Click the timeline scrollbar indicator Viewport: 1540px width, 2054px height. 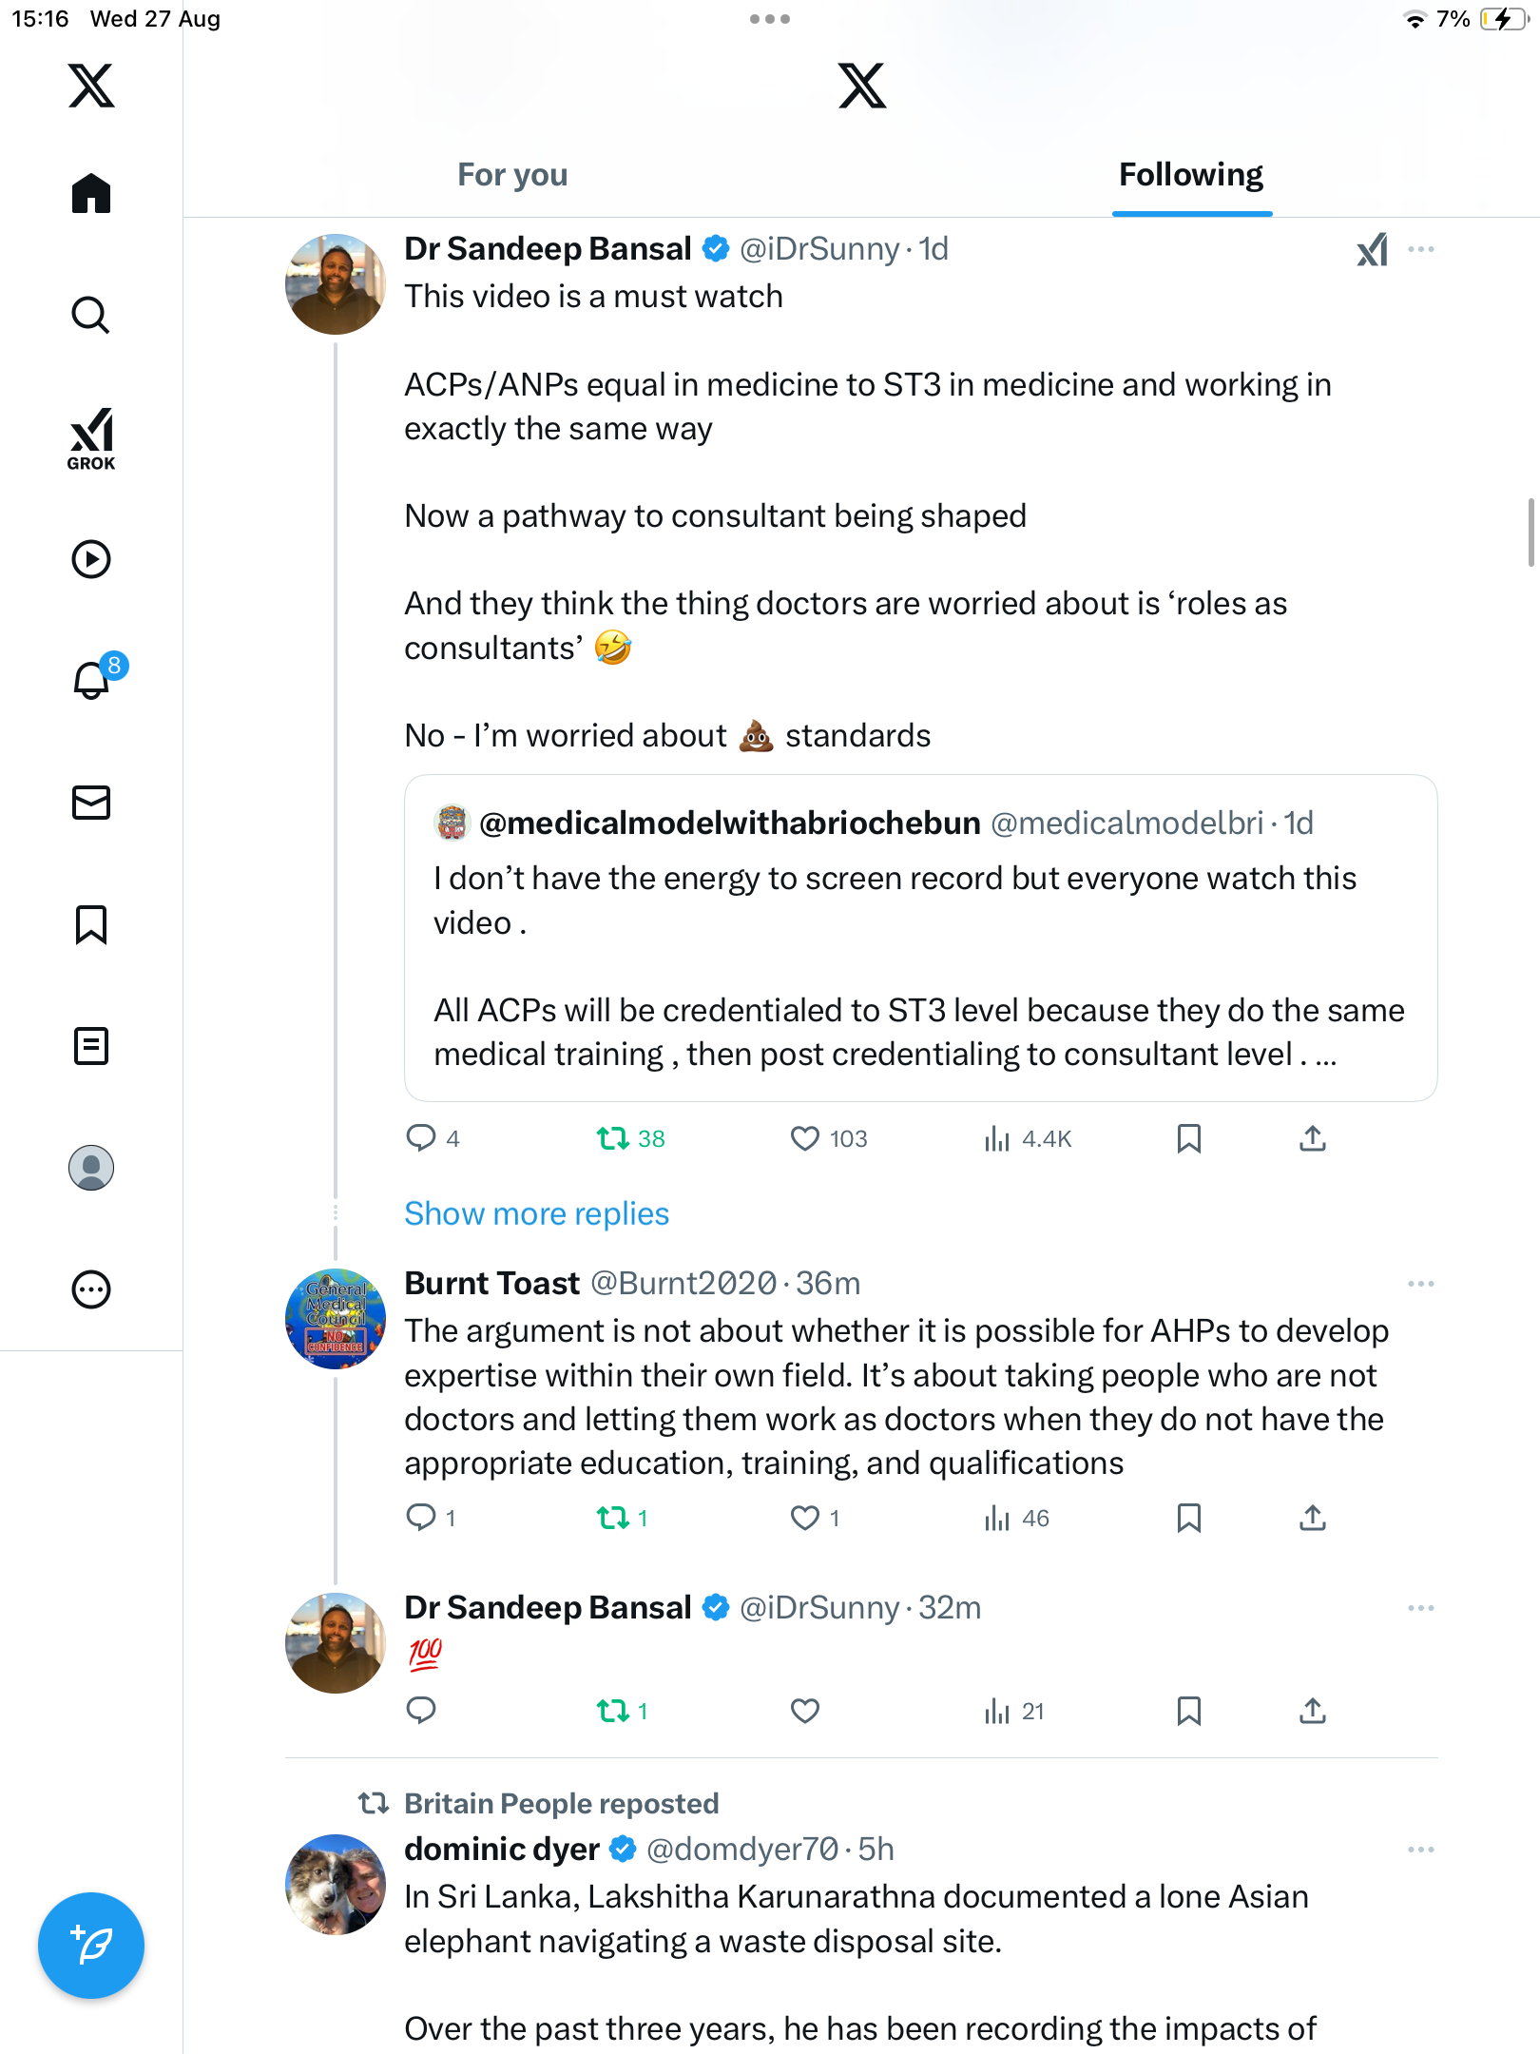[x=1530, y=533]
